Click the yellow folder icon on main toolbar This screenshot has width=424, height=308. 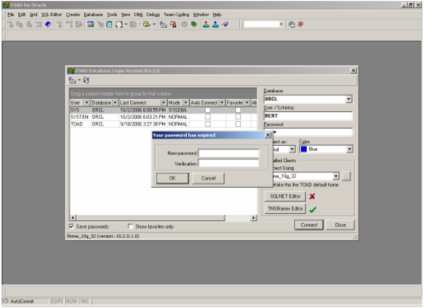point(147,24)
